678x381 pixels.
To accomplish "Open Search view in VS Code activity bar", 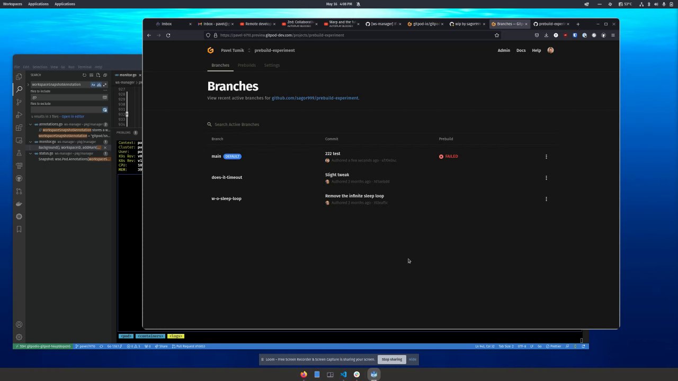I will pyautogui.click(x=19, y=89).
